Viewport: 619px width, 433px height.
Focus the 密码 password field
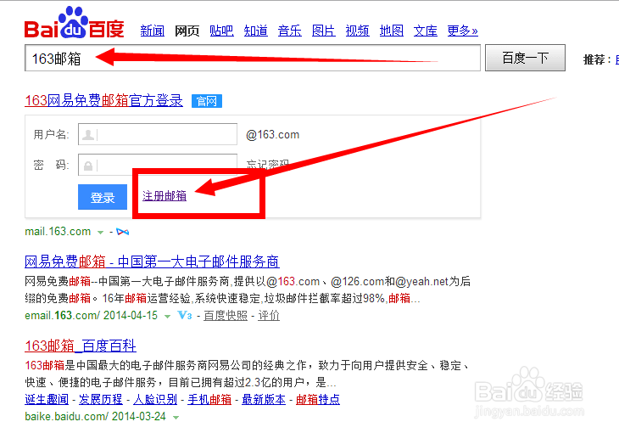point(158,165)
